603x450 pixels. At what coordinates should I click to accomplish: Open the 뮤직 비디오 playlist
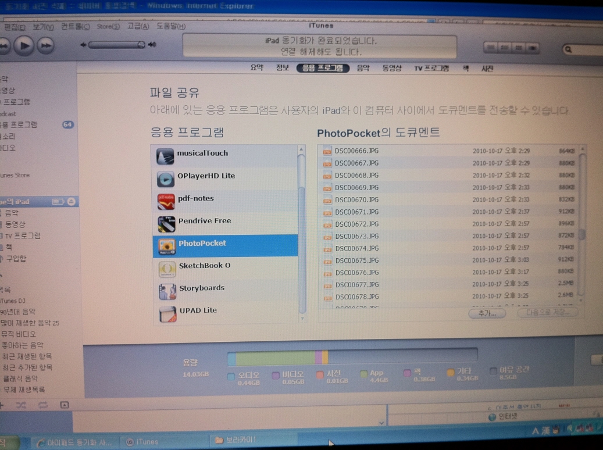pos(19,334)
